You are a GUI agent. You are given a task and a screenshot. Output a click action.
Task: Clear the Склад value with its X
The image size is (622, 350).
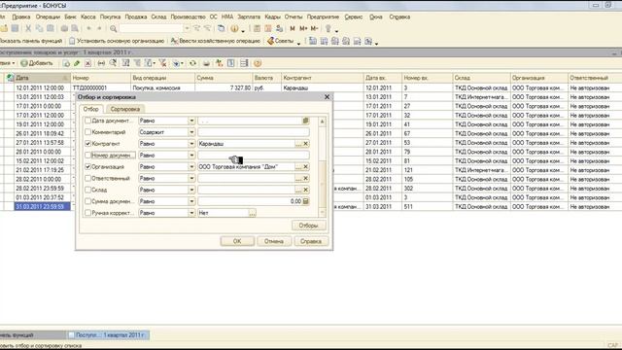tap(305, 190)
